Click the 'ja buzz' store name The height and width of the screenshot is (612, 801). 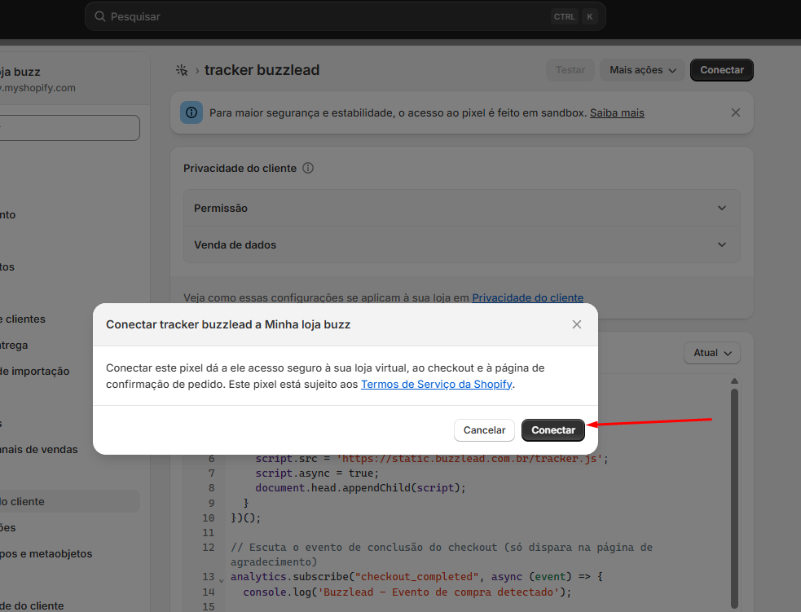click(20, 72)
